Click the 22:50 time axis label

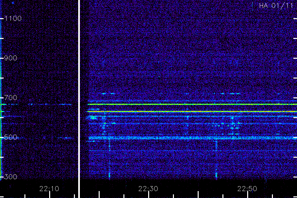pos(247,189)
